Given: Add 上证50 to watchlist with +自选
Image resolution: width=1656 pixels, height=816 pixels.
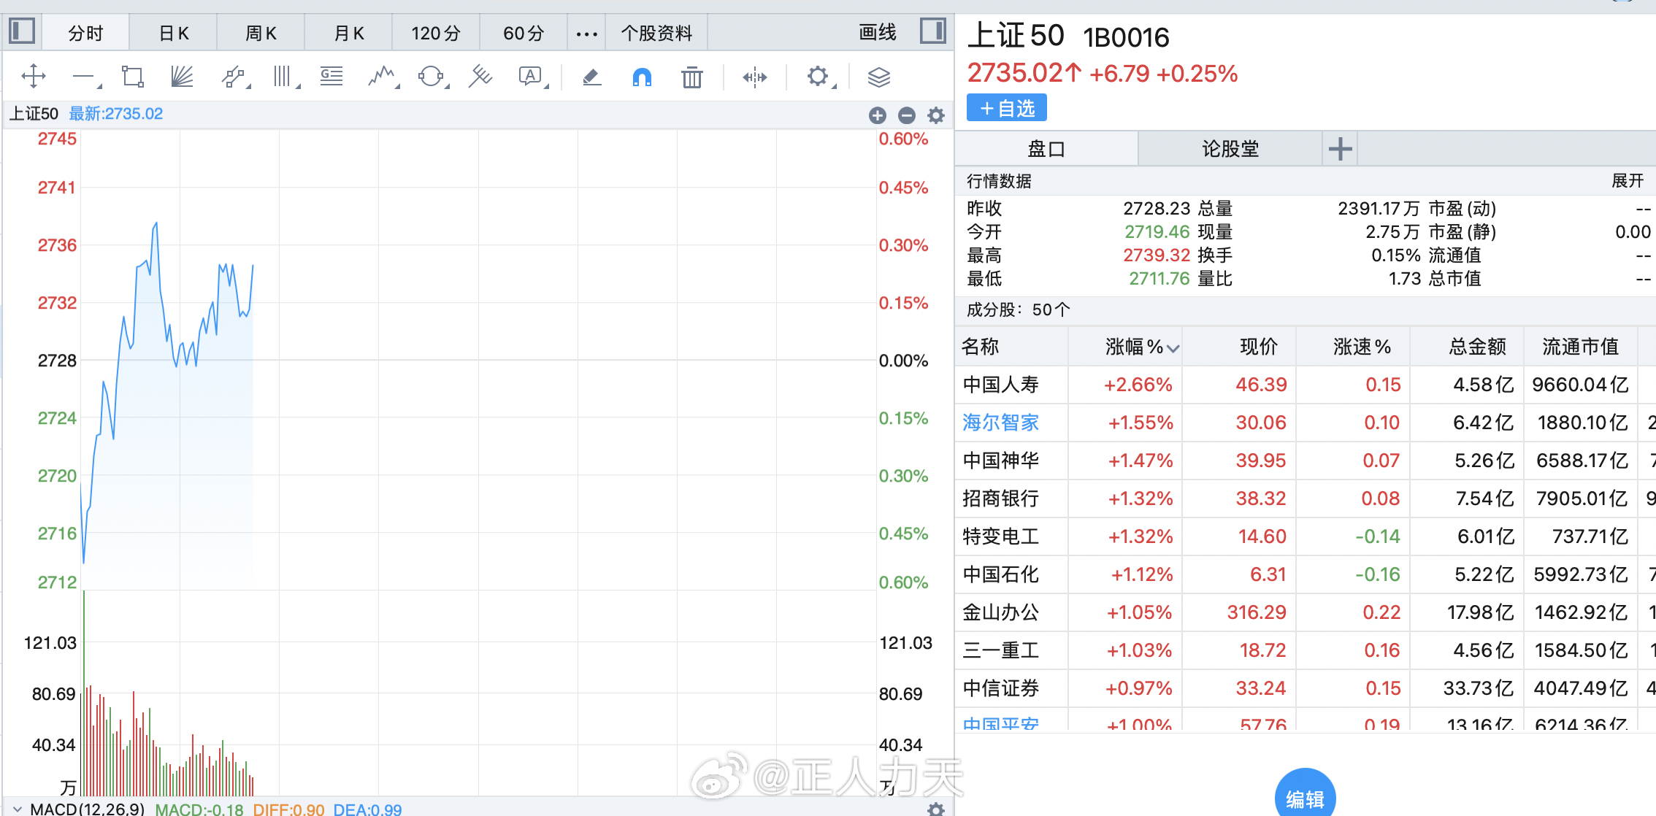Looking at the screenshot, I should pyautogui.click(x=1006, y=108).
